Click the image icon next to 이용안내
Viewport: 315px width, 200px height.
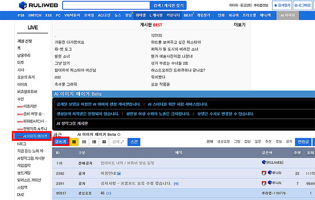(119, 173)
